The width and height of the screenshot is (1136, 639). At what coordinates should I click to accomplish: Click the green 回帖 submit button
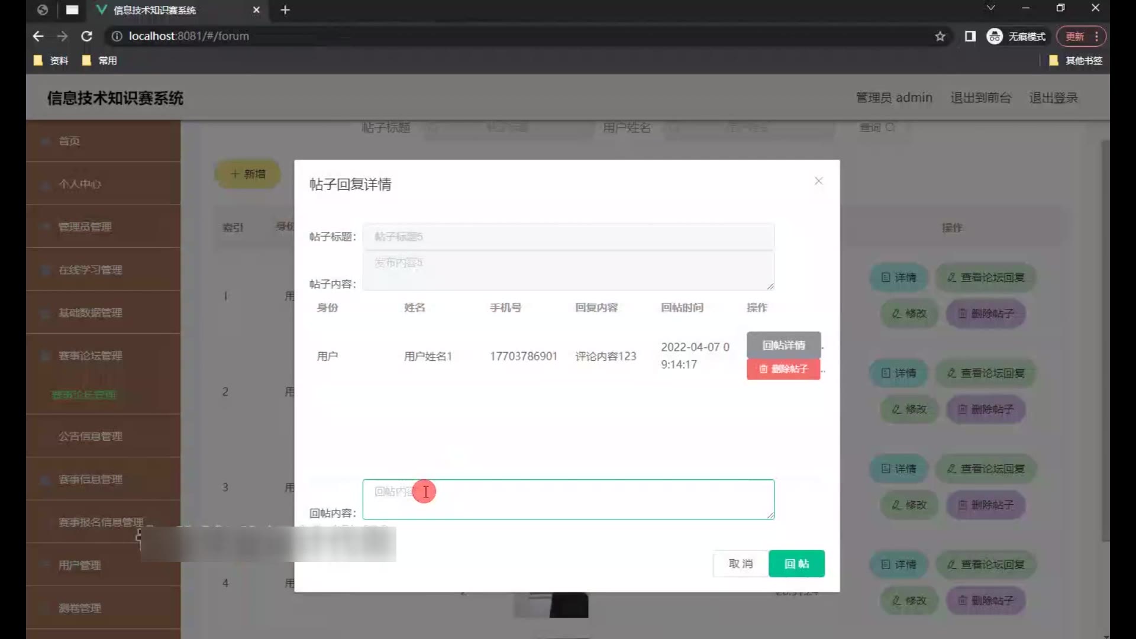(796, 564)
